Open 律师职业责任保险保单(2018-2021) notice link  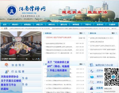pyautogui.click(x=102, y=38)
